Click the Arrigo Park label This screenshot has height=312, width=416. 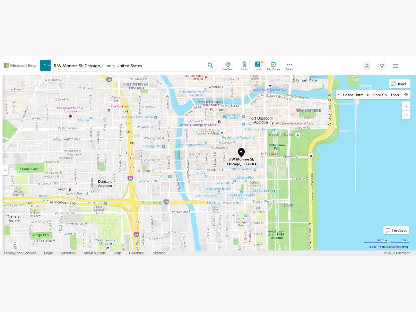[41, 235]
